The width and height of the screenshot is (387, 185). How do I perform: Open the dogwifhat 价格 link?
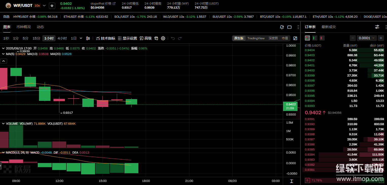point(103,4)
